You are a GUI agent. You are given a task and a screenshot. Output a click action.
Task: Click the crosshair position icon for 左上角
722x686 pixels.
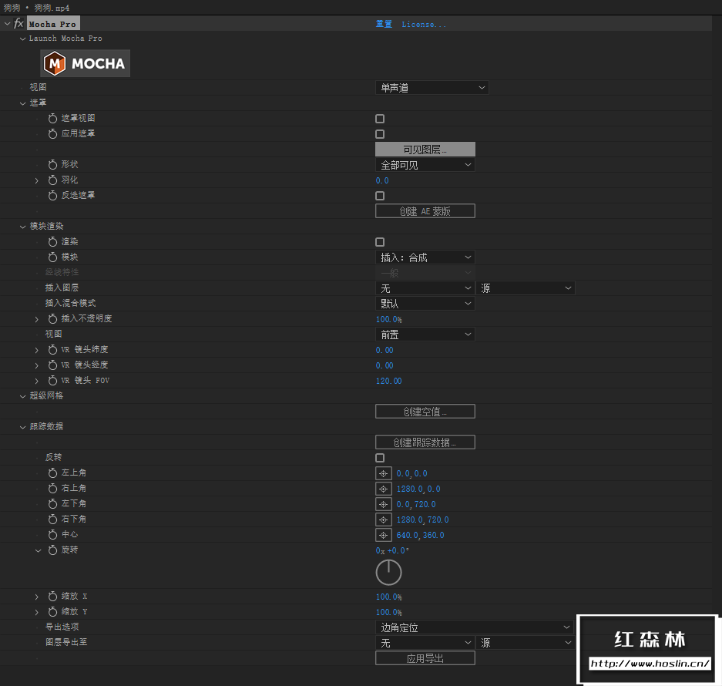[383, 472]
